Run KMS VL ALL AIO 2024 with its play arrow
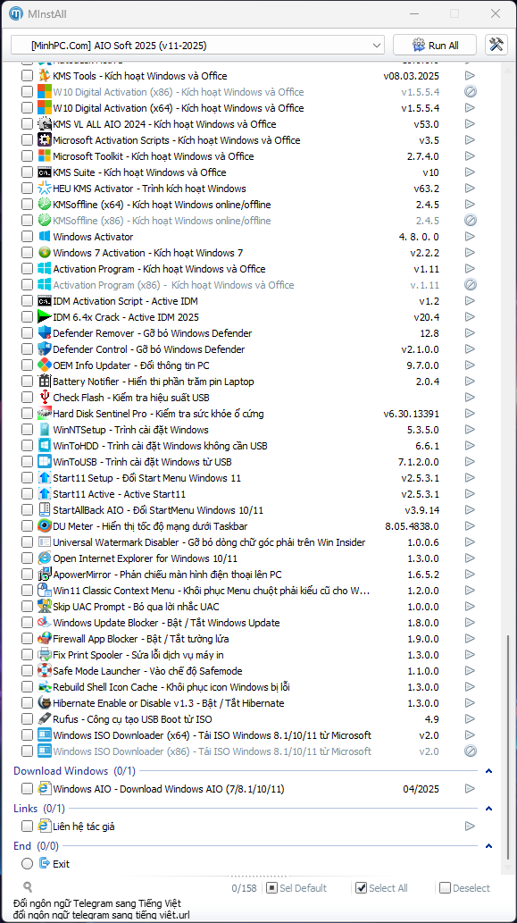This screenshot has width=517, height=923. [x=470, y=124]
